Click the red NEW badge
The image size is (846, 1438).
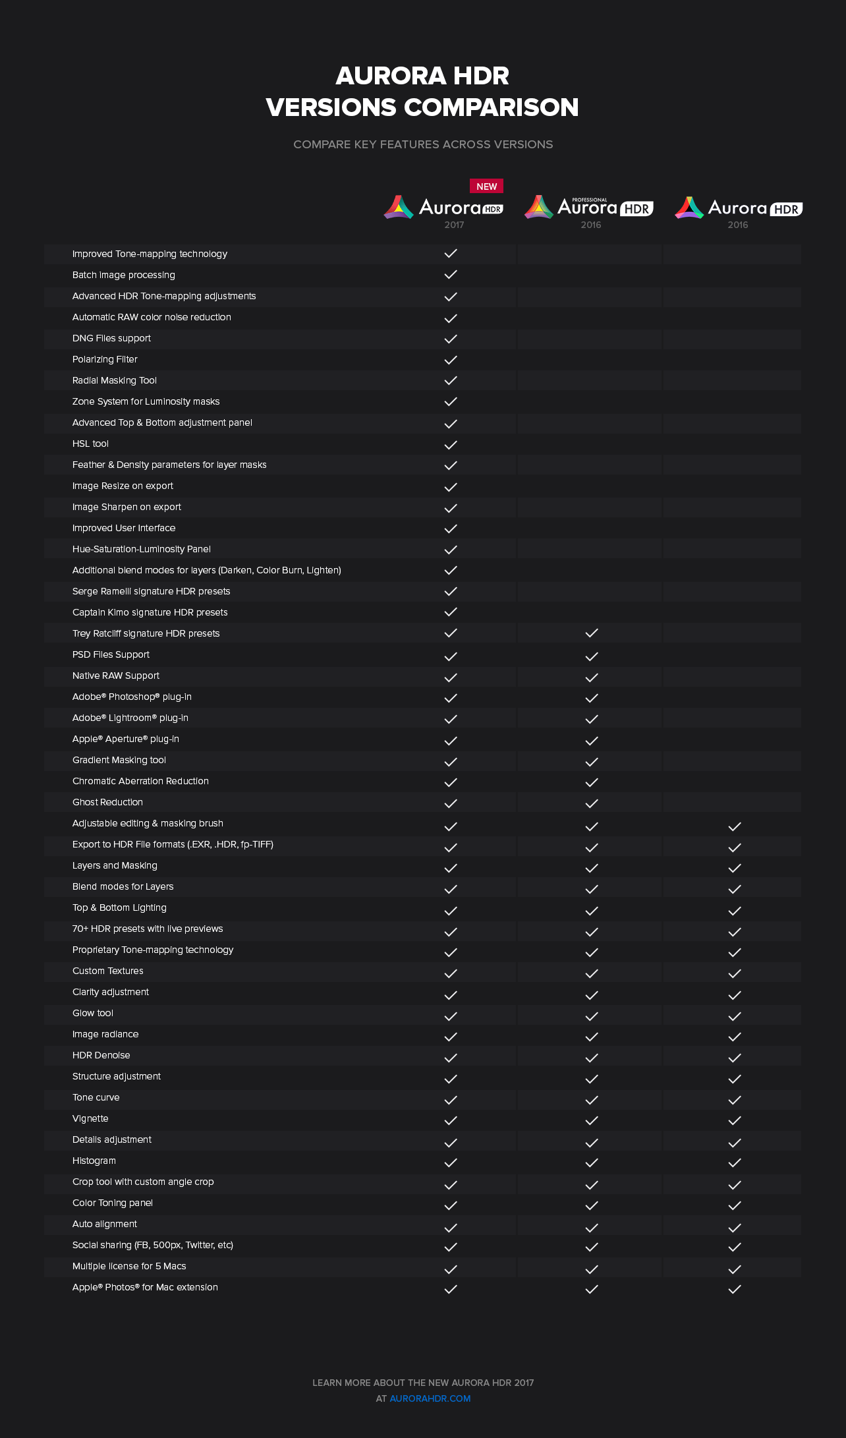point(486,187)
